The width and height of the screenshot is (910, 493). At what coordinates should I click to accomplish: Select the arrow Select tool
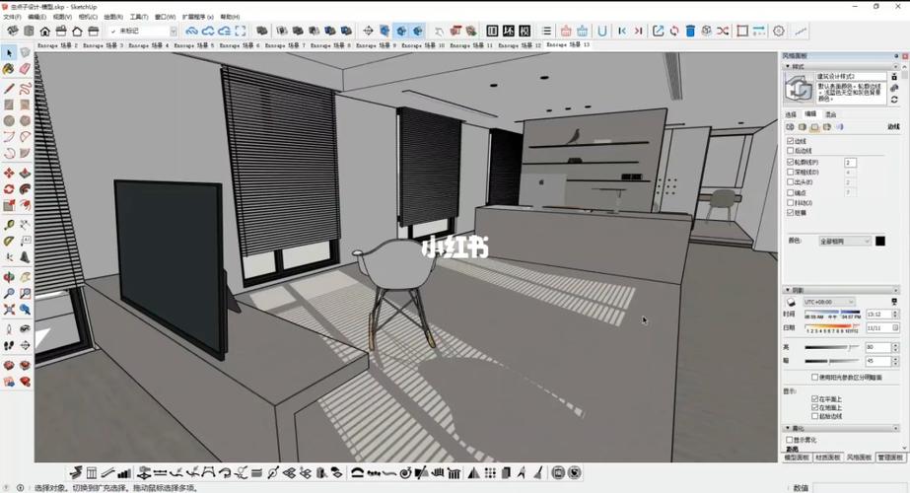tap(9, 53)
